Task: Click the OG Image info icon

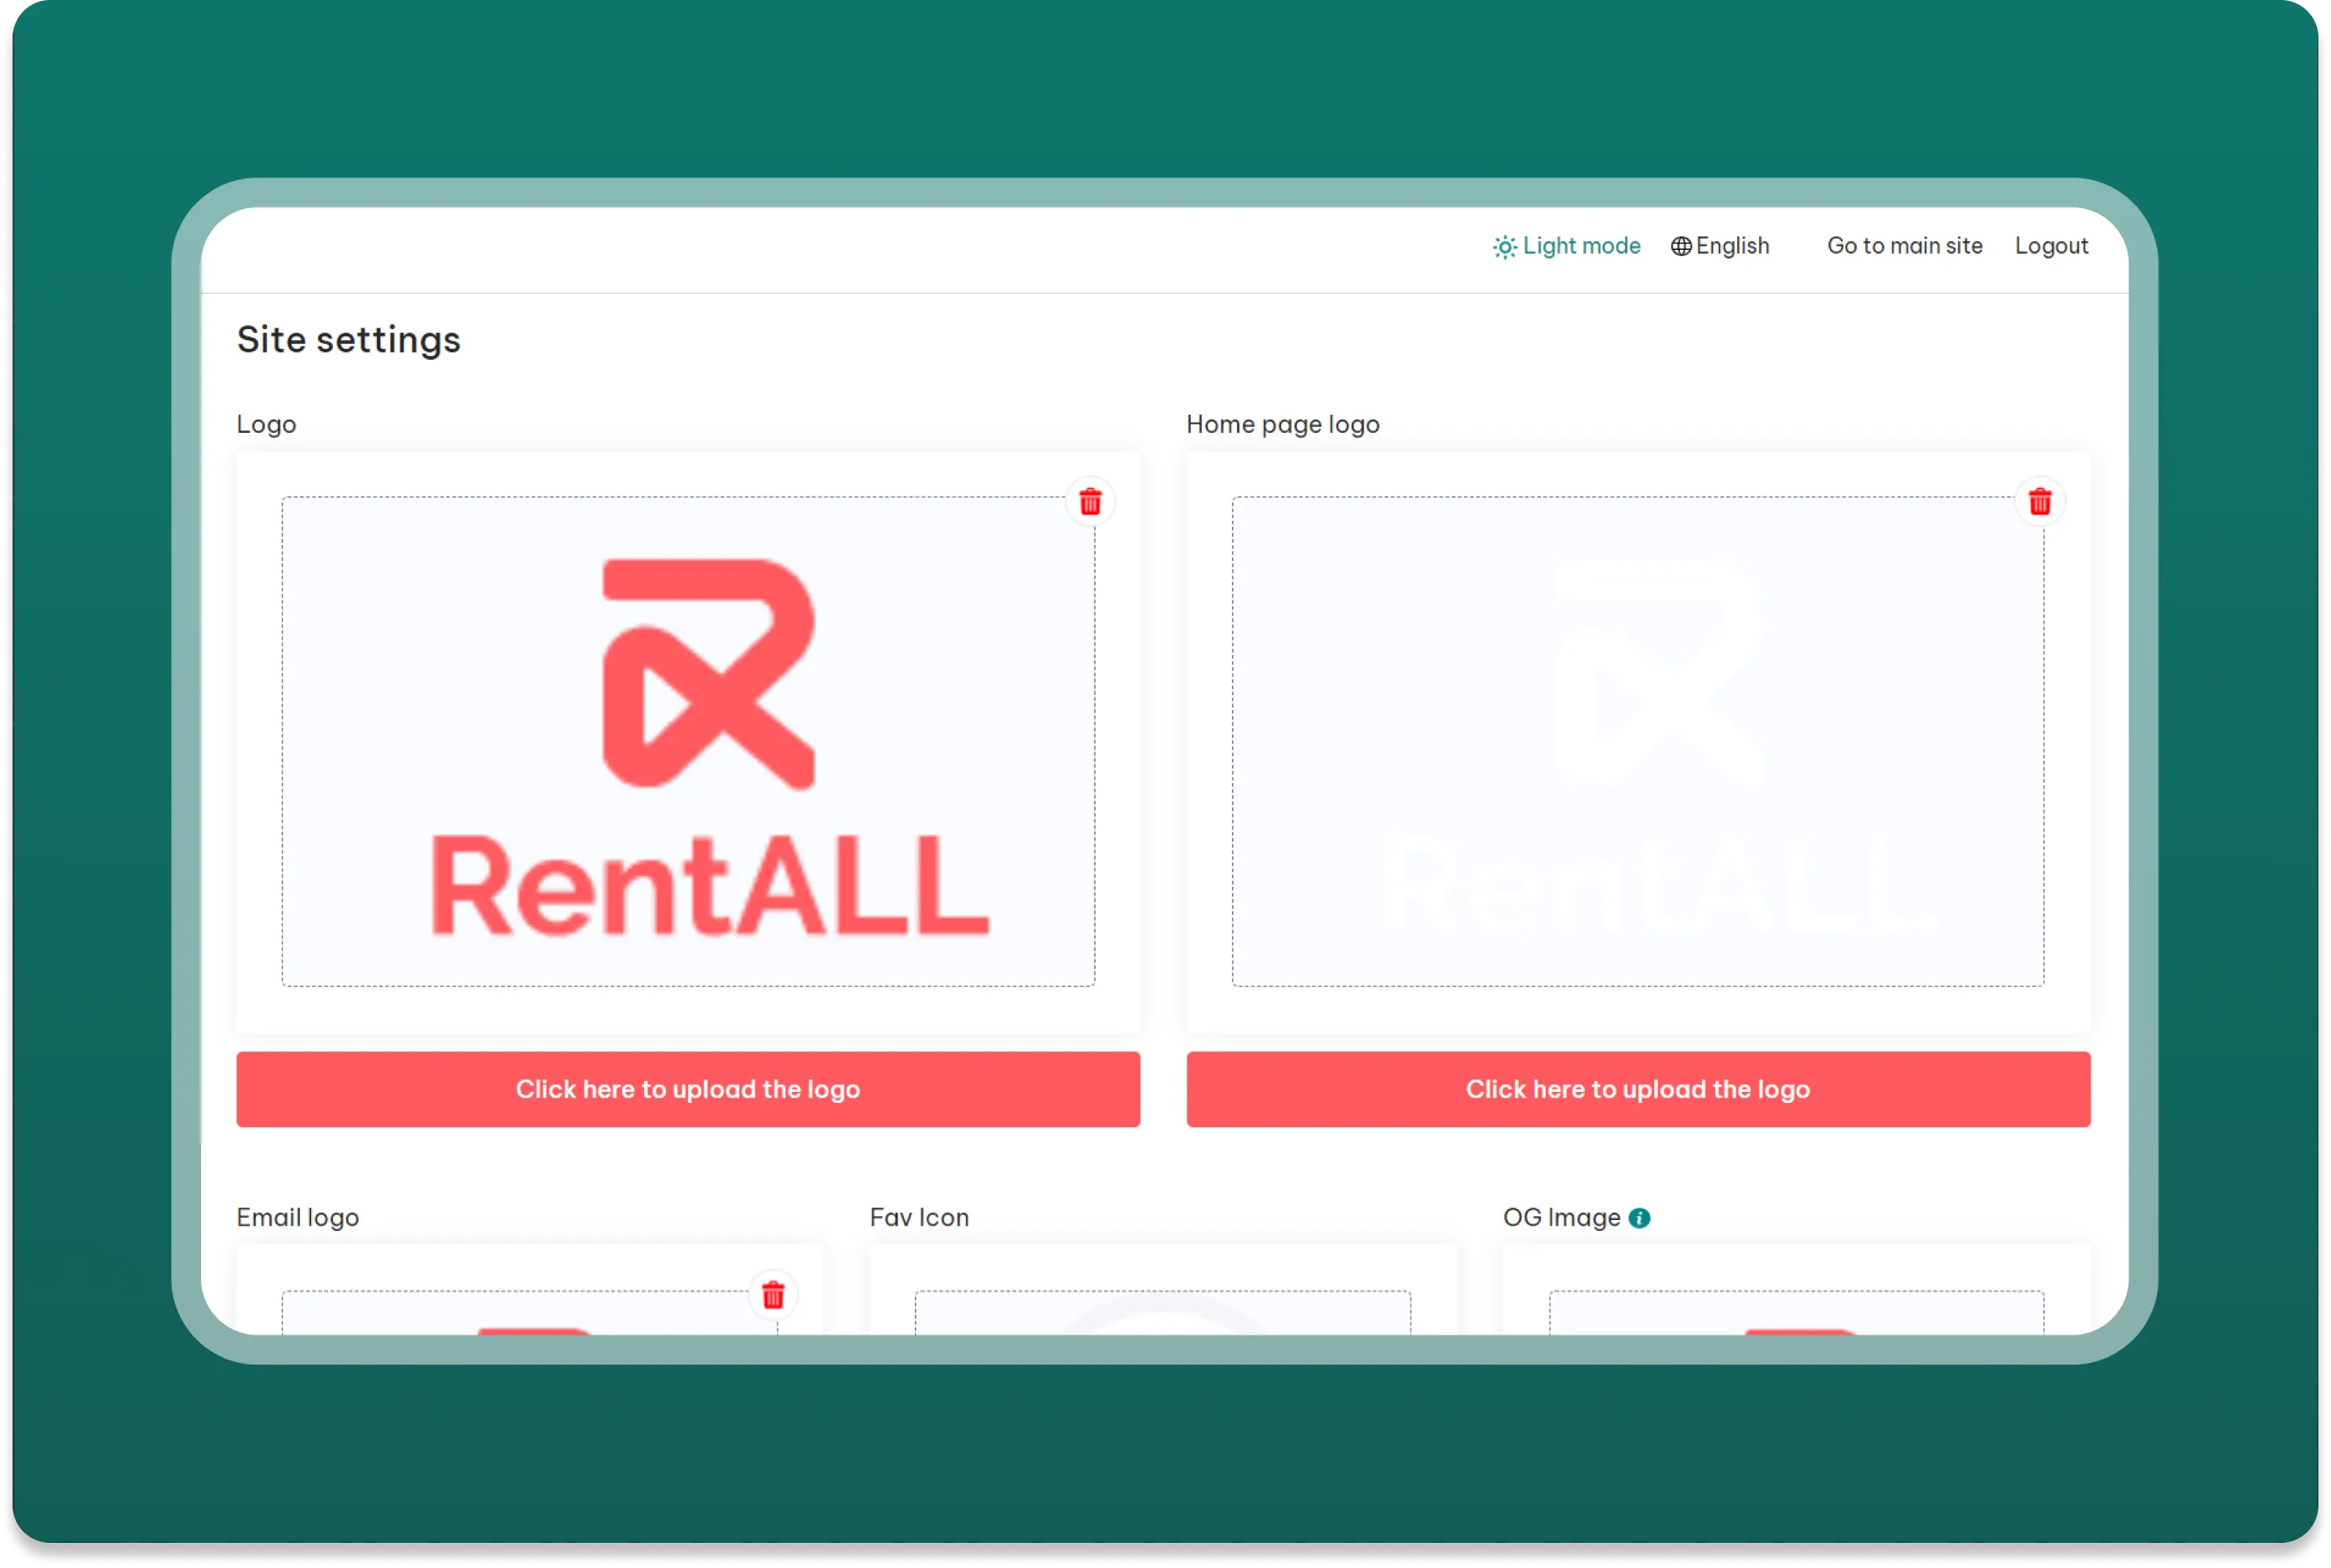Action: (1639, 1218)
